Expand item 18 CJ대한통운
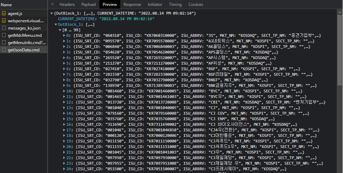This screenshot has height=173, width=343. pos(64,135)
